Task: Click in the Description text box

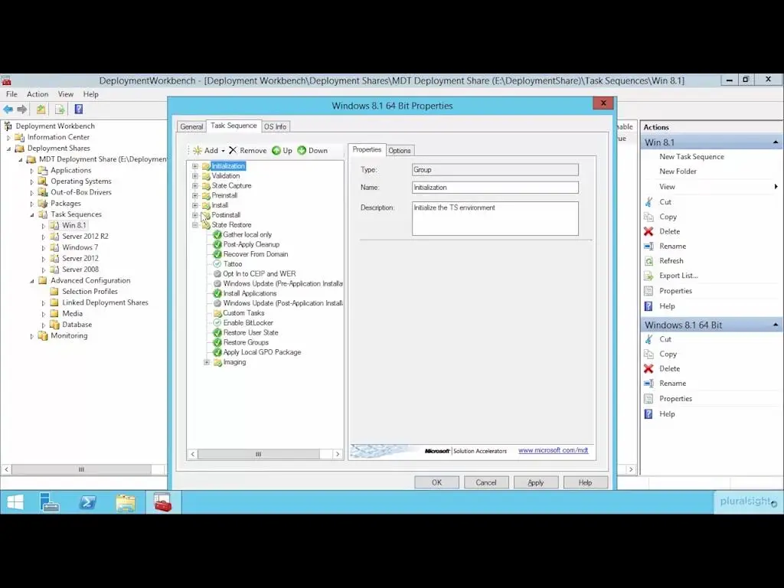Action: pyautogui.click(x=495, y=218)
